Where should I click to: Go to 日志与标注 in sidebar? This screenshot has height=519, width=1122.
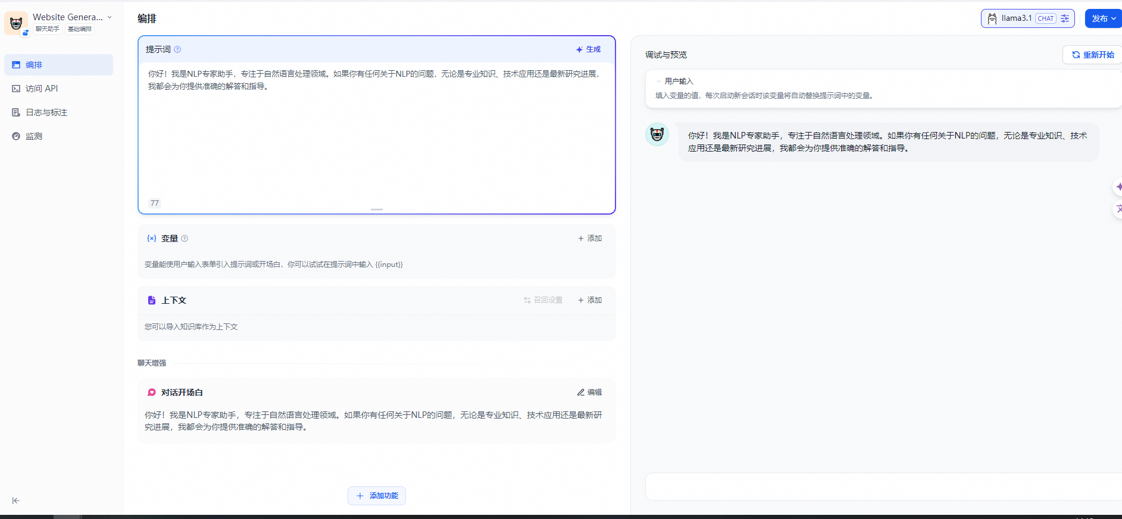coord(58,112)
